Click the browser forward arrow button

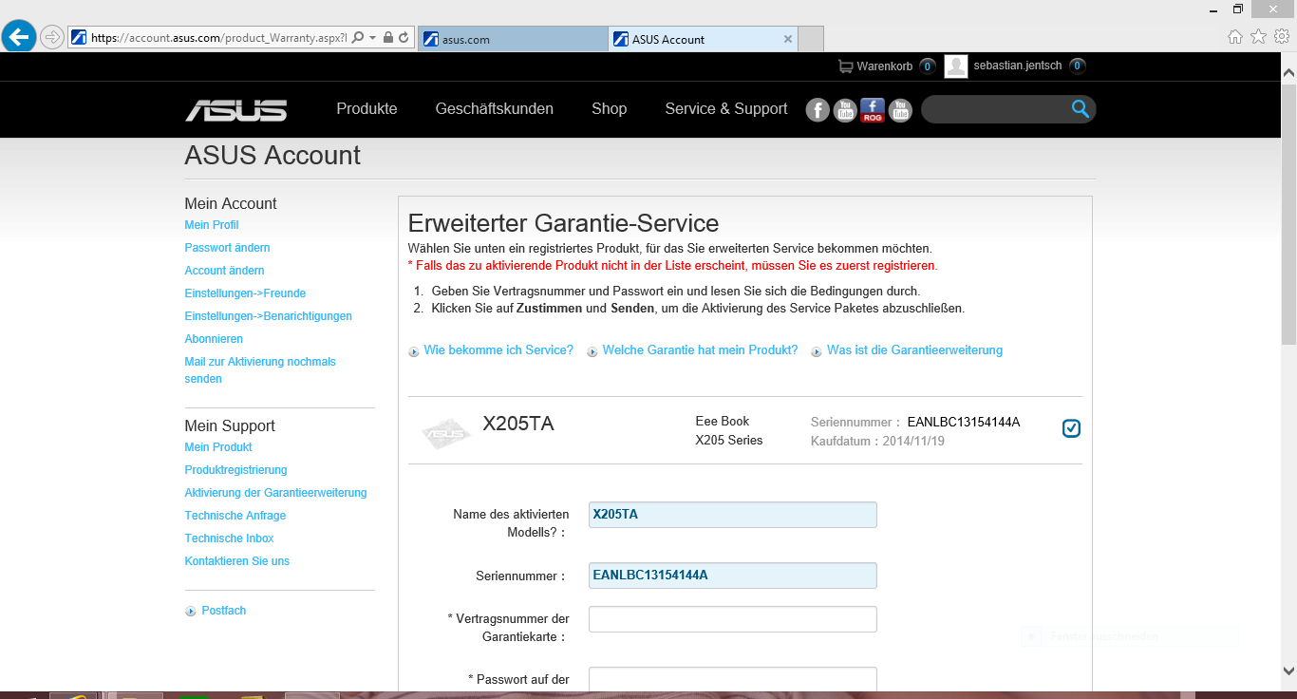tap(53, 38)
